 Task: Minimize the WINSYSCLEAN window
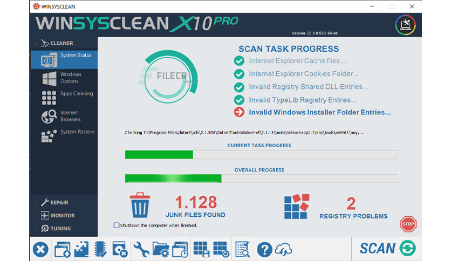pos(372,6)
